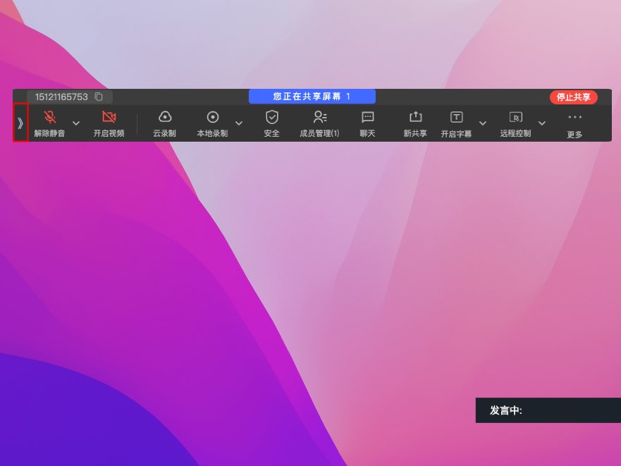Open 成员管理(1) member management
This screenshot has height=466, width=621.
coord(319,123)
